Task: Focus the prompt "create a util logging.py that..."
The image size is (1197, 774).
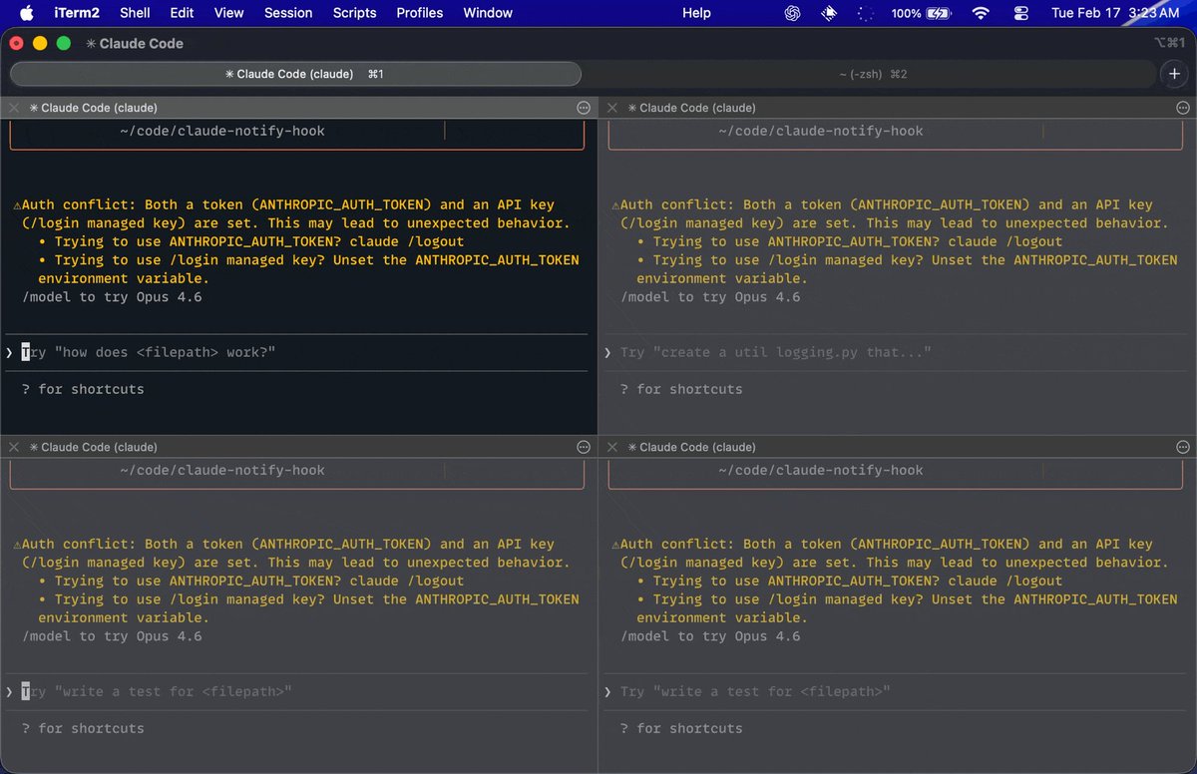Action: (895, 352)
